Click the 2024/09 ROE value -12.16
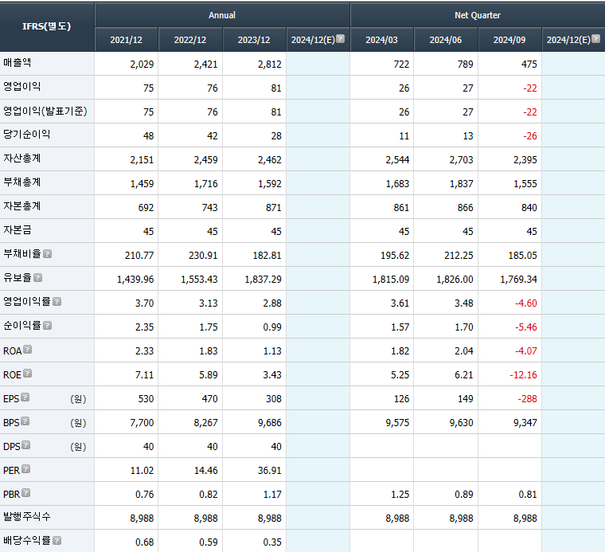Viewport: 605px width, 552px height. [523, 375]
